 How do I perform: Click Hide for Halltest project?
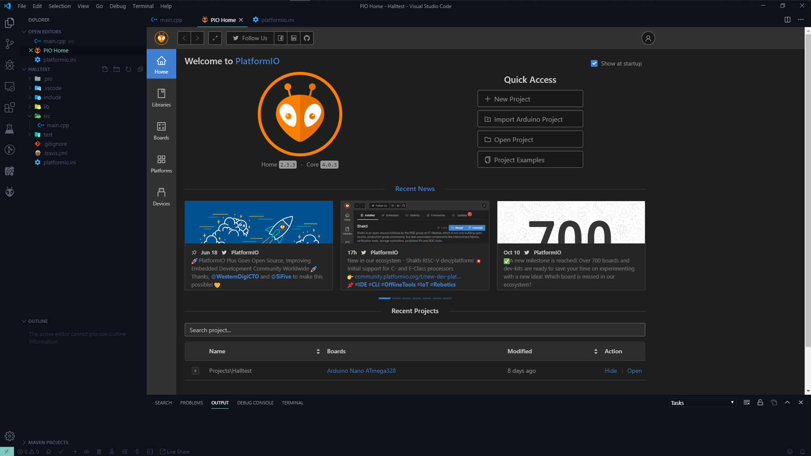click(611, 371)
